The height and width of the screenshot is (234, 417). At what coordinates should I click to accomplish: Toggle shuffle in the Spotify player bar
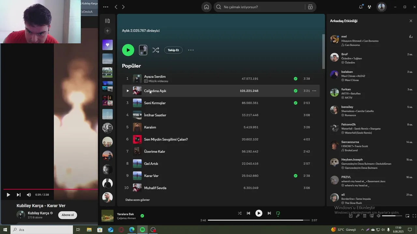[240, 213]
